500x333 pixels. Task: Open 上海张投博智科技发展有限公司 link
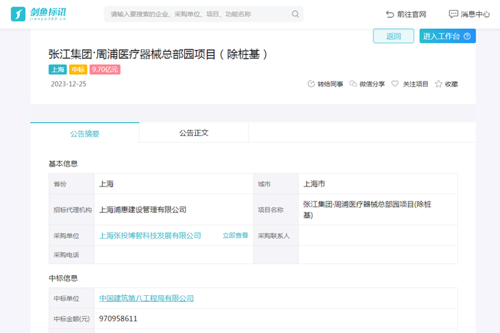point(150,236)
